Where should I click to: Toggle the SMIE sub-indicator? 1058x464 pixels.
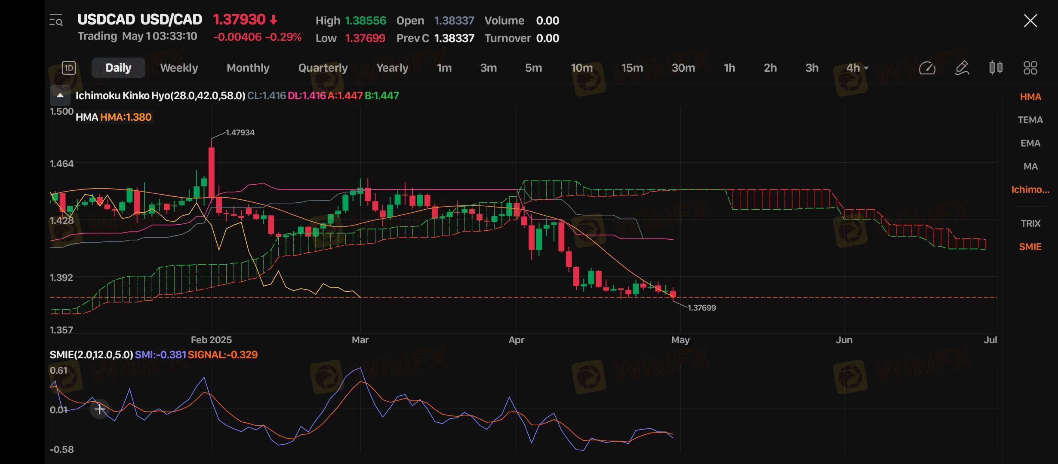1030,247
